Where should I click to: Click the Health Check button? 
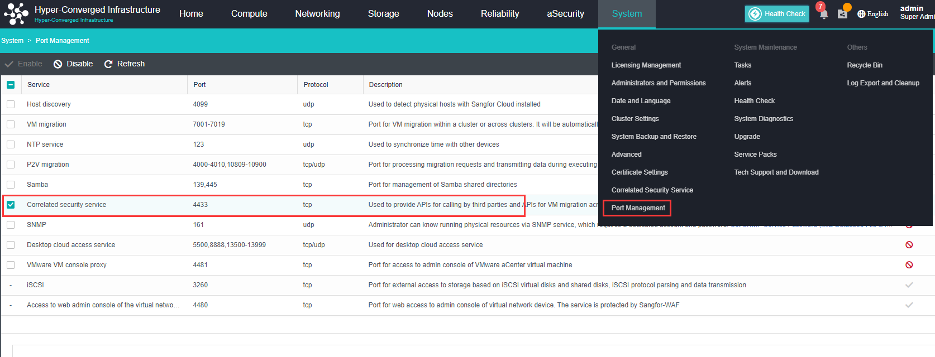click(x=777, y=14)
